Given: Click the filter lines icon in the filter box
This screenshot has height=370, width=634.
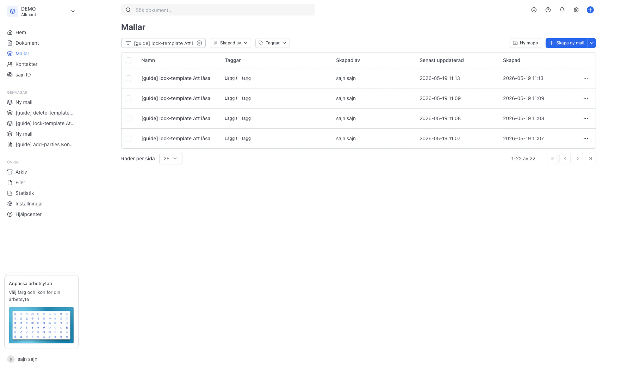Looking at the screenshot, I should point(128,43).
